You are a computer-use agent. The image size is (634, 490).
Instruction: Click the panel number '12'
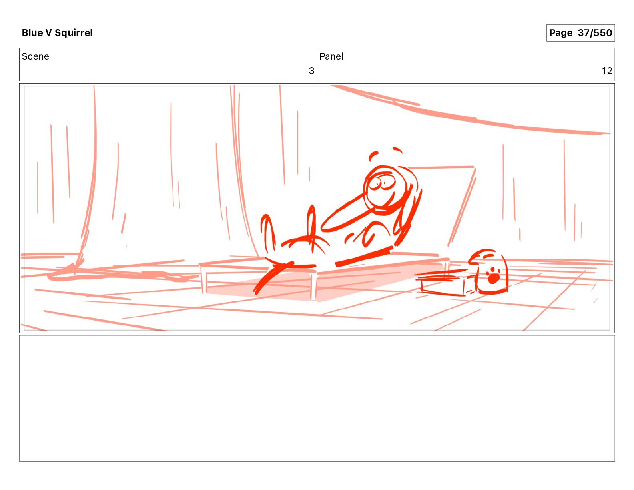point(607,71)
